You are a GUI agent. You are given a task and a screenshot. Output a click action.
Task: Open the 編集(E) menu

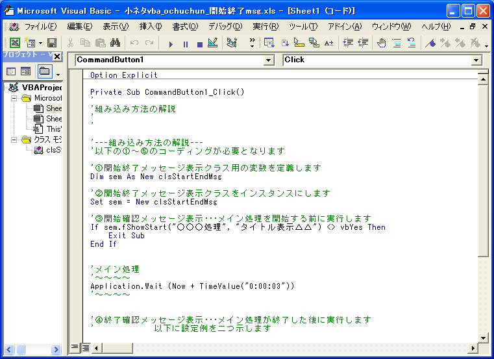click(80, 27)
